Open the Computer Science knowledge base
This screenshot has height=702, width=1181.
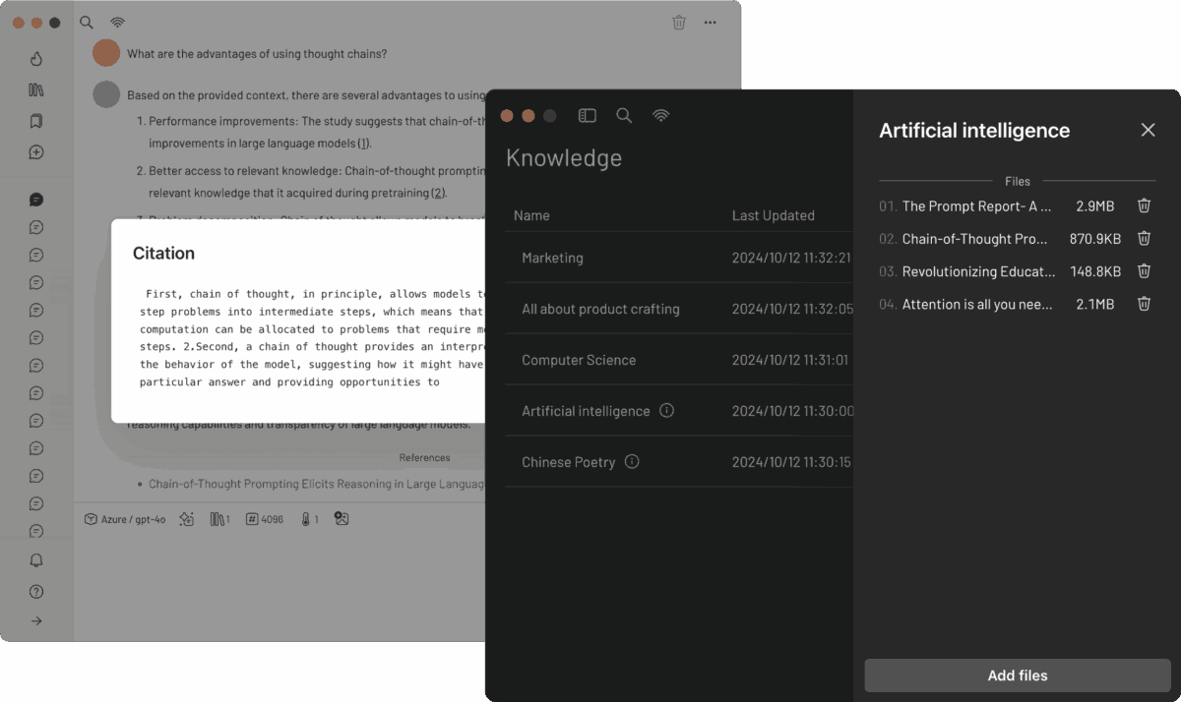[x=679, y=360]
